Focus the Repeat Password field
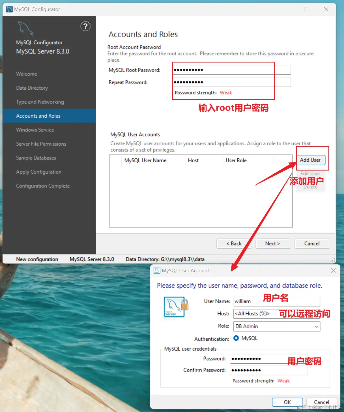This screenshot has width=344, height=412. click(232, 82)
